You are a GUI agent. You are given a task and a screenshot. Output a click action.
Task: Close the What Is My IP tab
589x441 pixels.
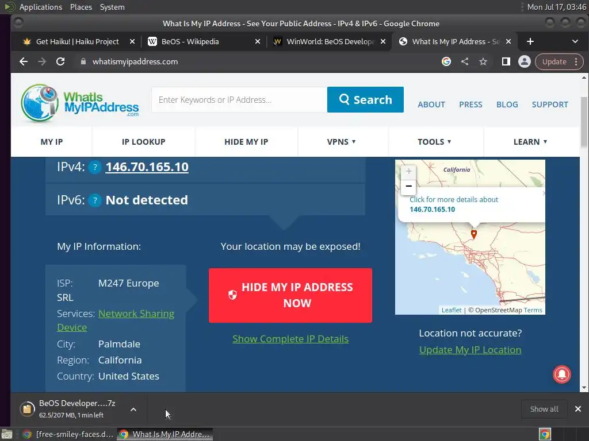pos(508,41)
